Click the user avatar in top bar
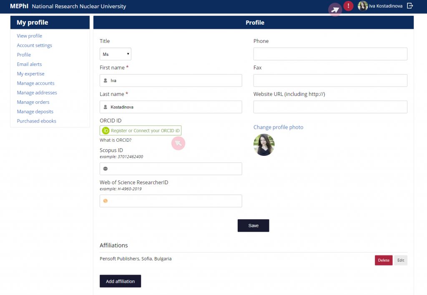427x295 pixels. coord(363,6)
